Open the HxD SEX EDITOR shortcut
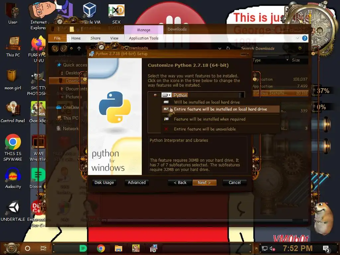This screenshot has height=255, width=340. [x=117, y=13]
